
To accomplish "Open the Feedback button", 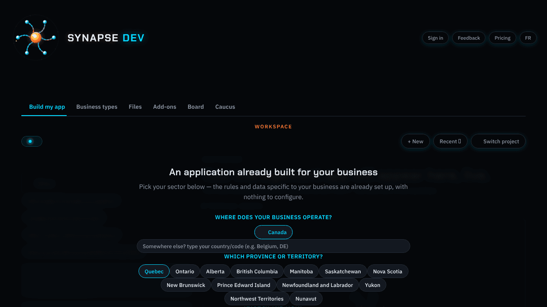I will 469,38.
